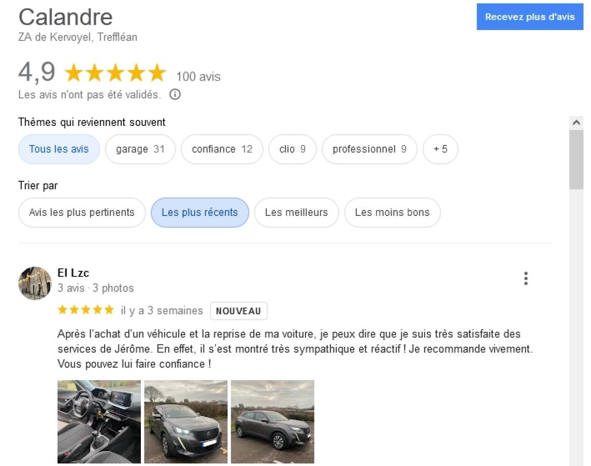591x466 pixels.
Task: Click the five-star rating next to 4,9
Action: pyautogui.click(x=116, y=72)
